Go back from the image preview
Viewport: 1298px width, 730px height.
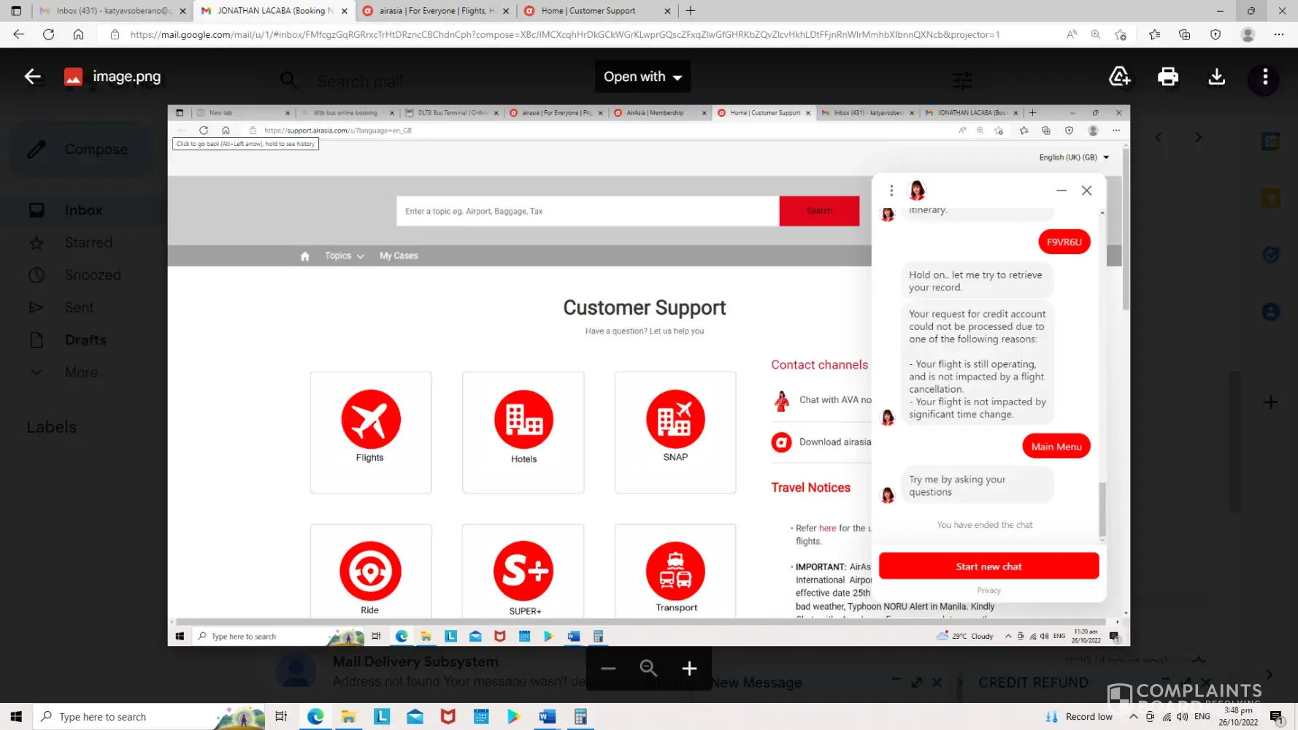coord(32,77)
